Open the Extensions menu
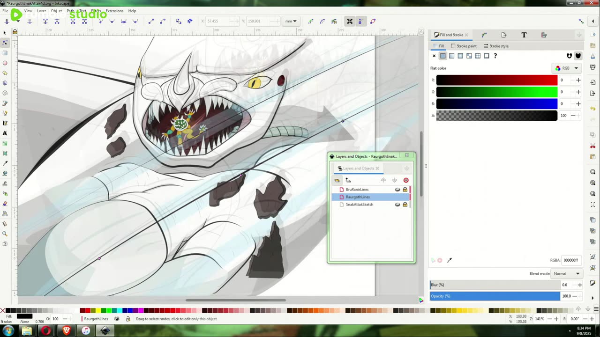The height and width of the screenshot is (337, 600). coord(114,11)
